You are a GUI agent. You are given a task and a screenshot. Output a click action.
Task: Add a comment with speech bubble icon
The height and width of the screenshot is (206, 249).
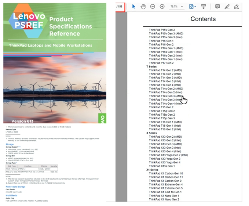click(x=217, y=7)
